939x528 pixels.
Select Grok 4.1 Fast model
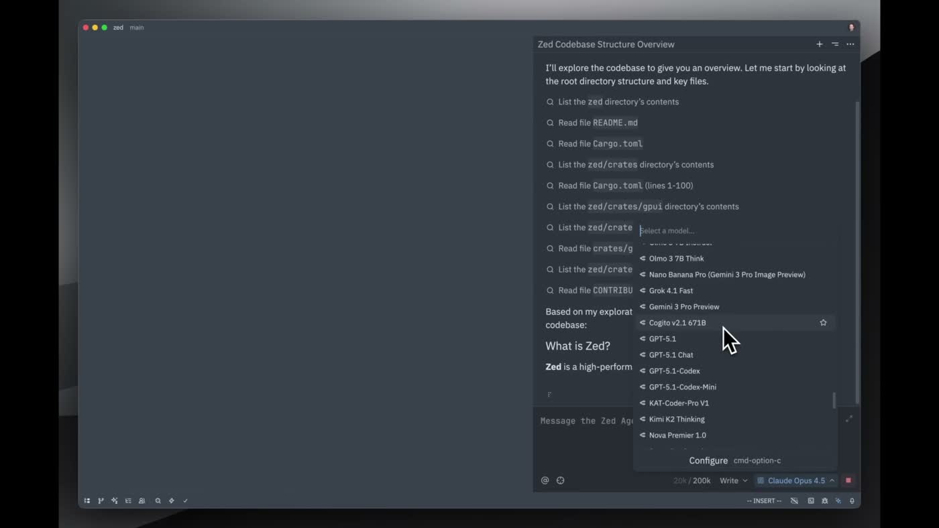(x=735, y=290)
